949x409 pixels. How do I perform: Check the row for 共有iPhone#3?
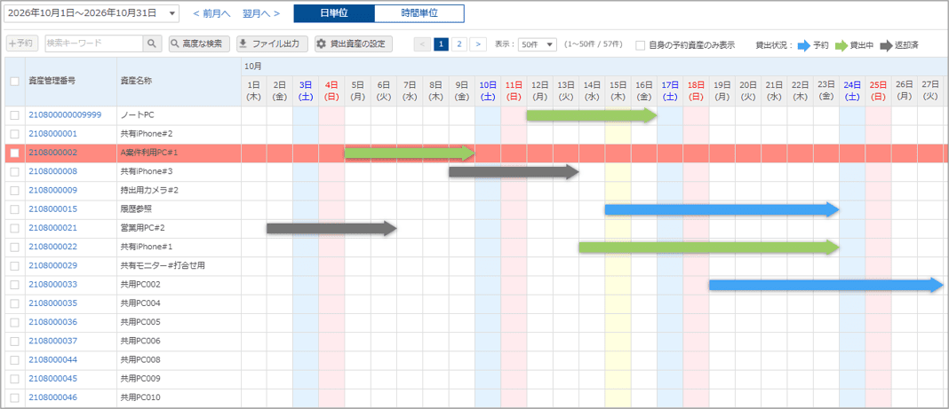14,172
